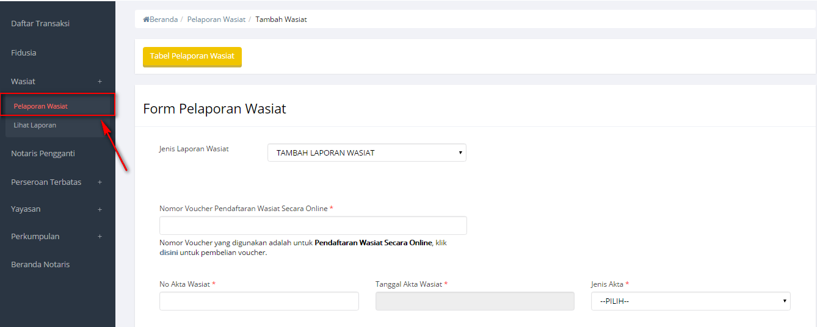Open Notaris Pengganti menu item

click(x=43, y=154)
